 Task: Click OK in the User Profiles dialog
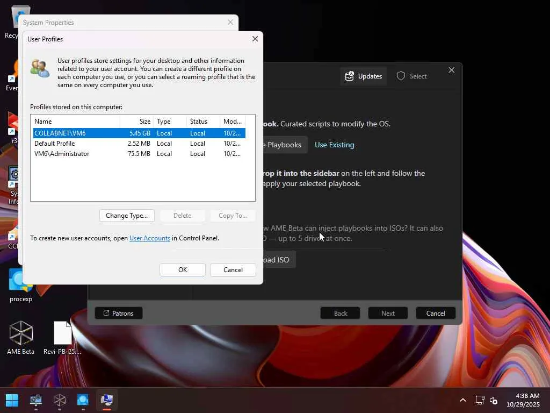[x=183, y=270]
